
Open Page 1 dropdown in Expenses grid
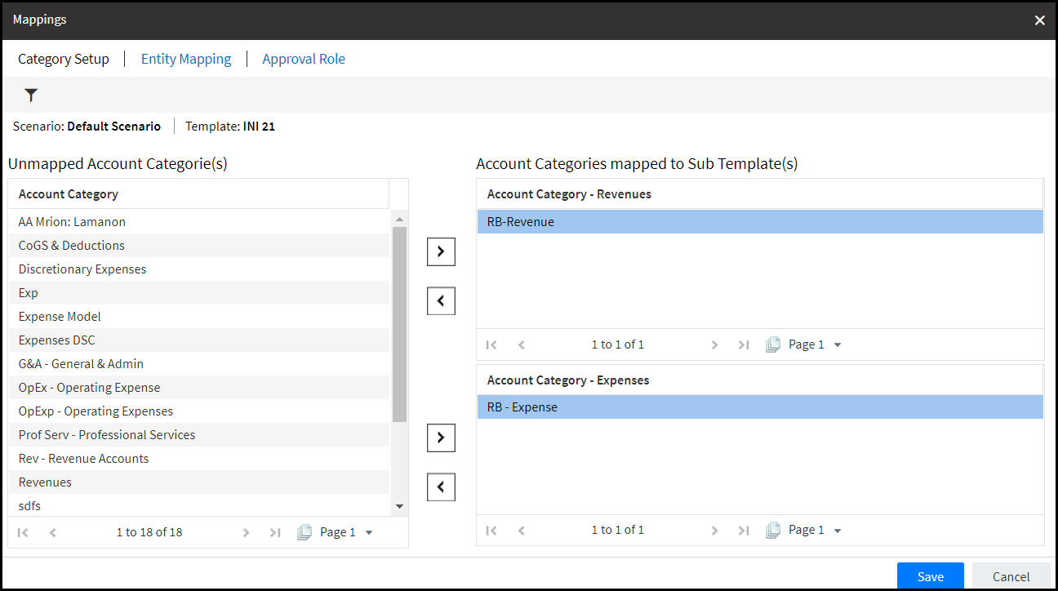[x=815, y=531]
